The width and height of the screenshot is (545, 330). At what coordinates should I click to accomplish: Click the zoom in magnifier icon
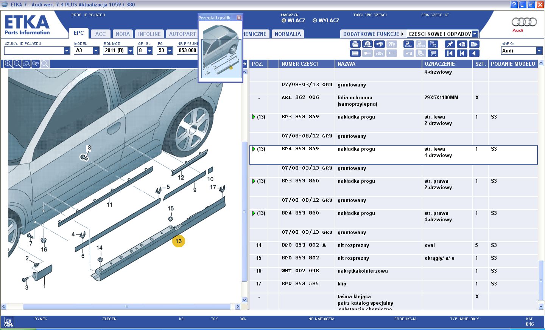click(8, 64)
